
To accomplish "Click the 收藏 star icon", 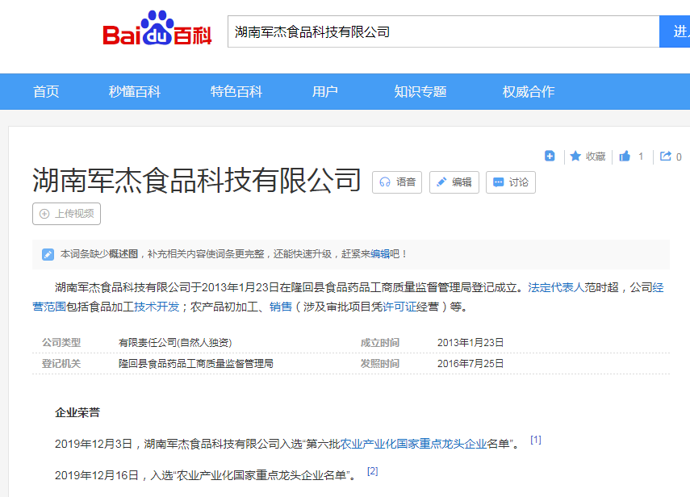I will pos(575,157).
